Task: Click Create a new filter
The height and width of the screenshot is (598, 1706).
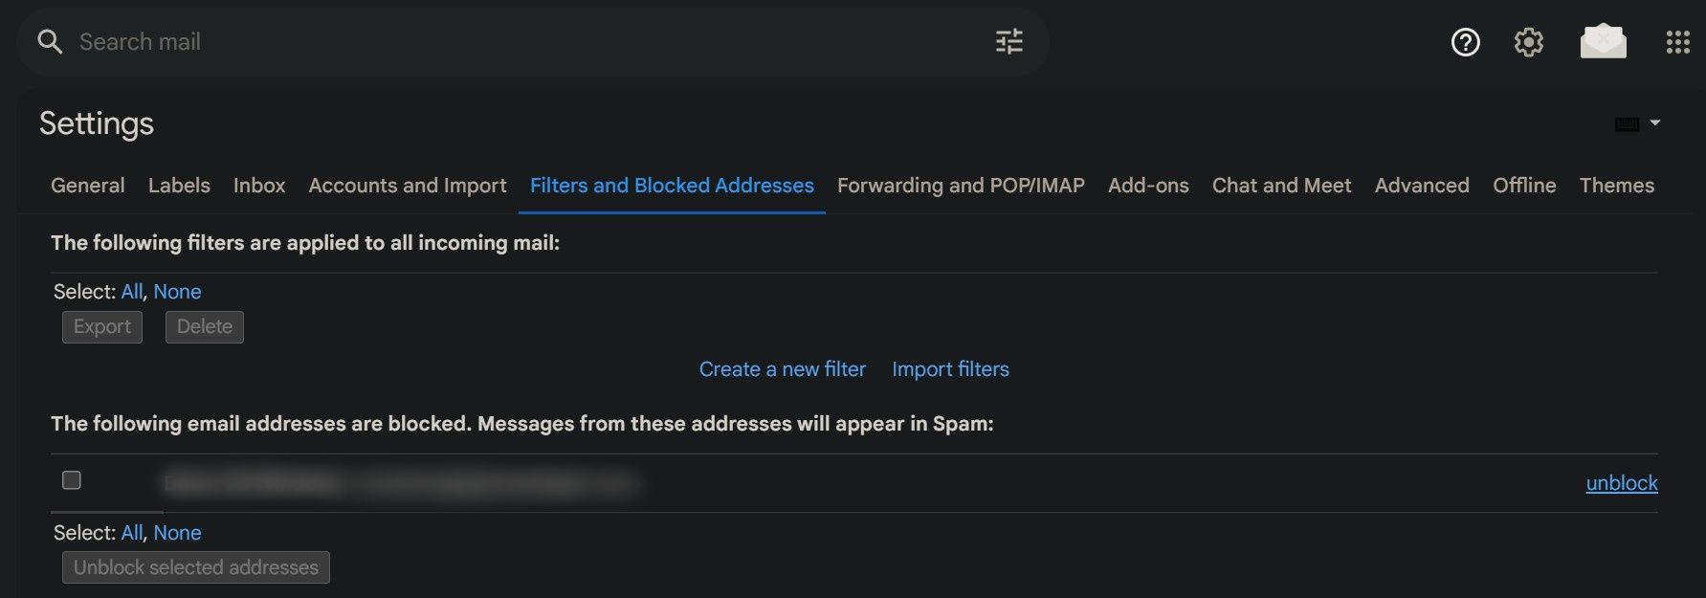Action: coord(782,369)
